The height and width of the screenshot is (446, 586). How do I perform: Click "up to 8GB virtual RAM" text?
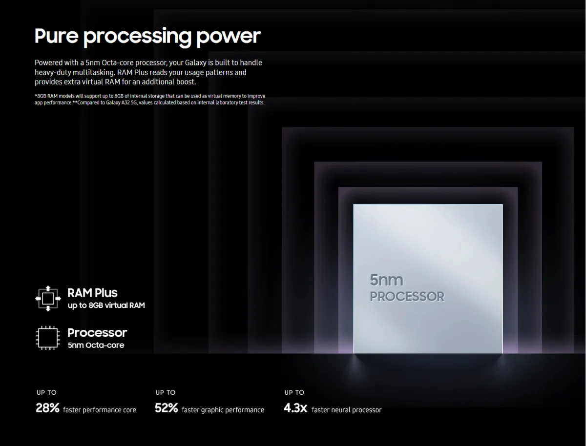(x=106, y=305)
